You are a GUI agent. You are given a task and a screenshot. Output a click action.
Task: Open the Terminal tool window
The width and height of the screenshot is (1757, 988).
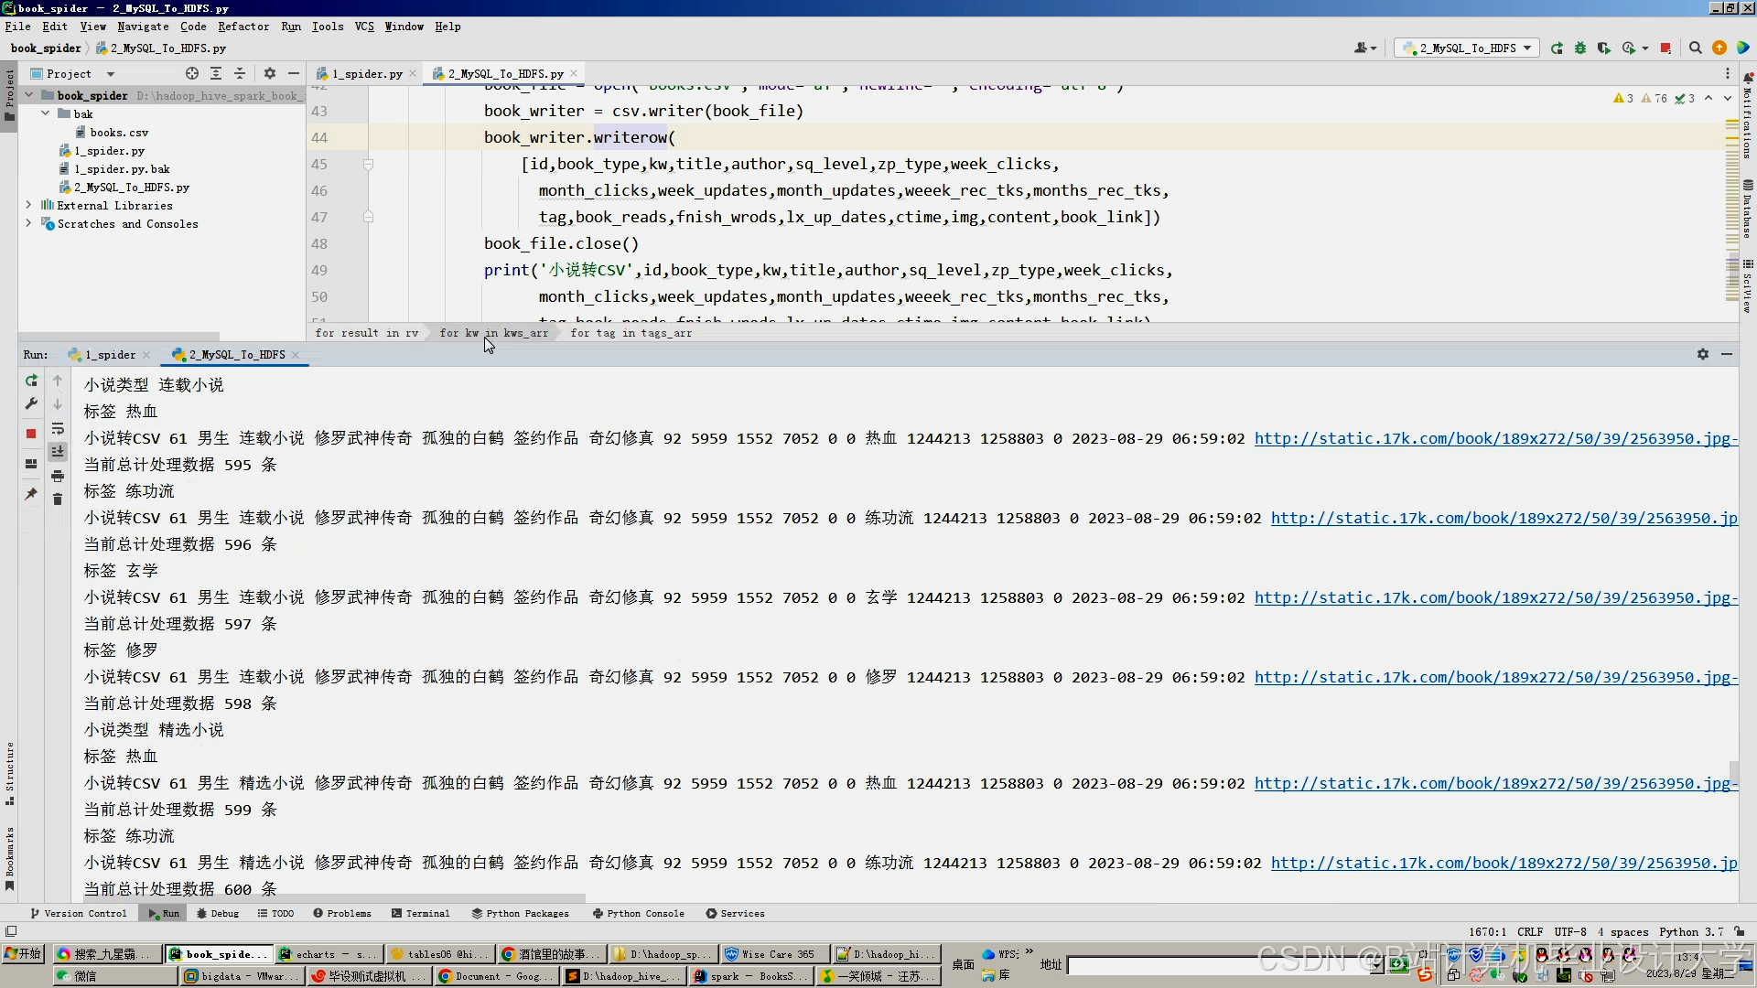coord(420,914)
